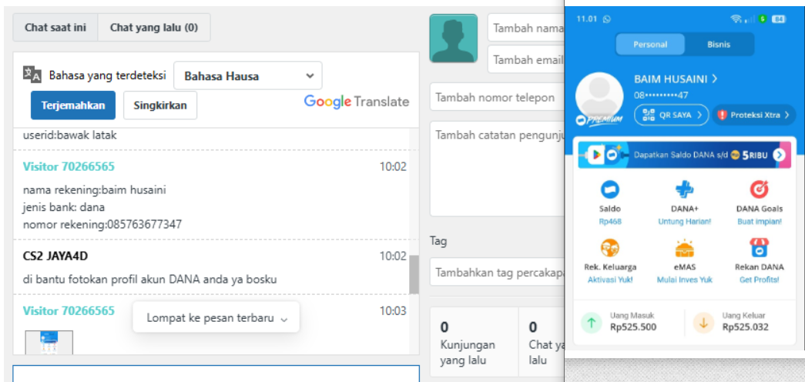Click the chat message input box
The image size is (805, 382).
pos(216,374)
